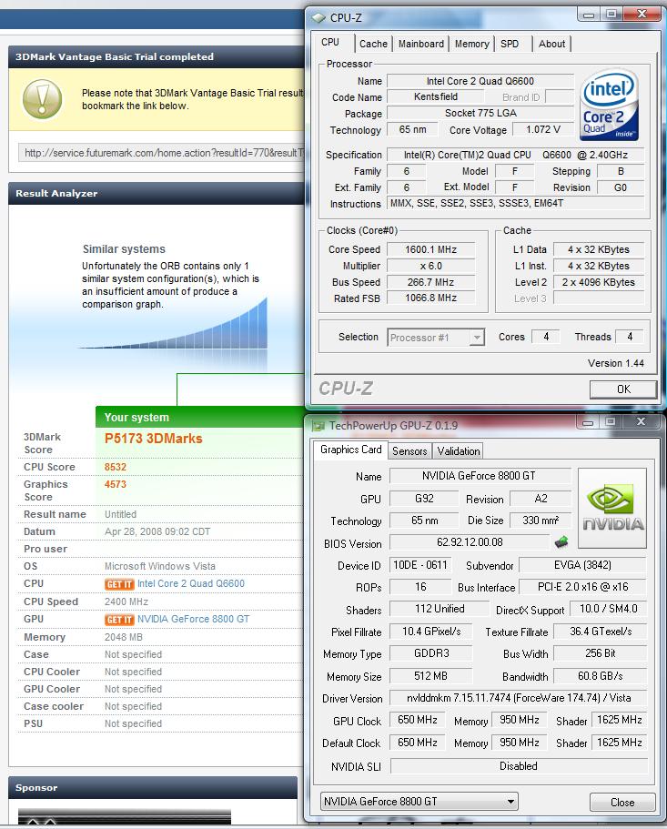Open the Intel Core 2 Quad Q6600 link

tap(191, 583)
